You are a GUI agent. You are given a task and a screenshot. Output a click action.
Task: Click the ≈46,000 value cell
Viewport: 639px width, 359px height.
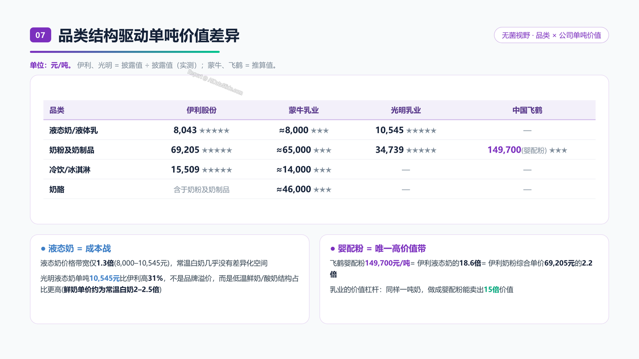tap(294, 189)
